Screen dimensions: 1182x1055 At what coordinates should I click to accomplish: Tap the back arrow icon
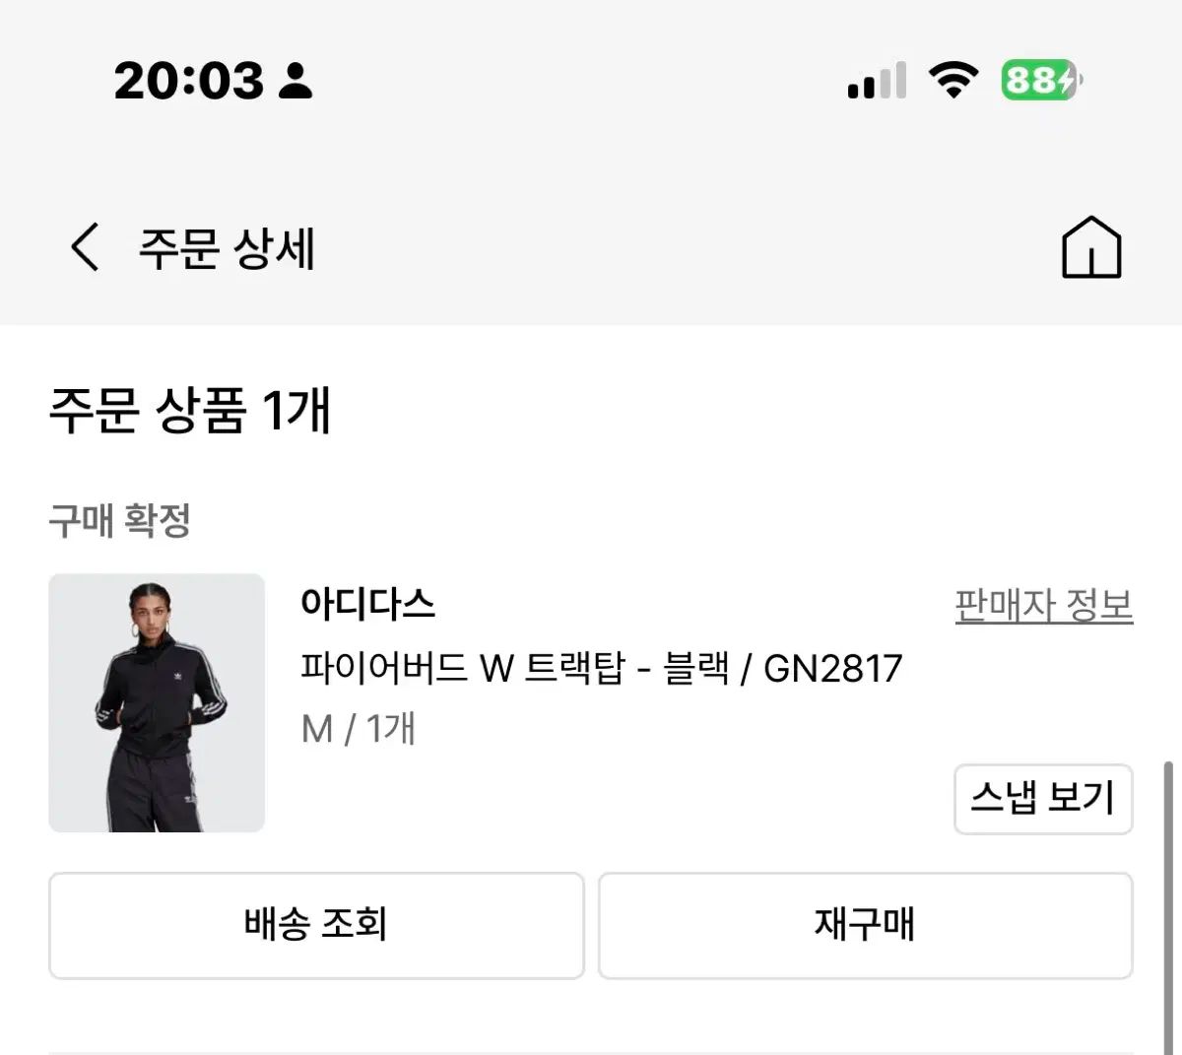85,246
